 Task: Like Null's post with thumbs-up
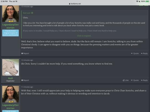[126, 80]
